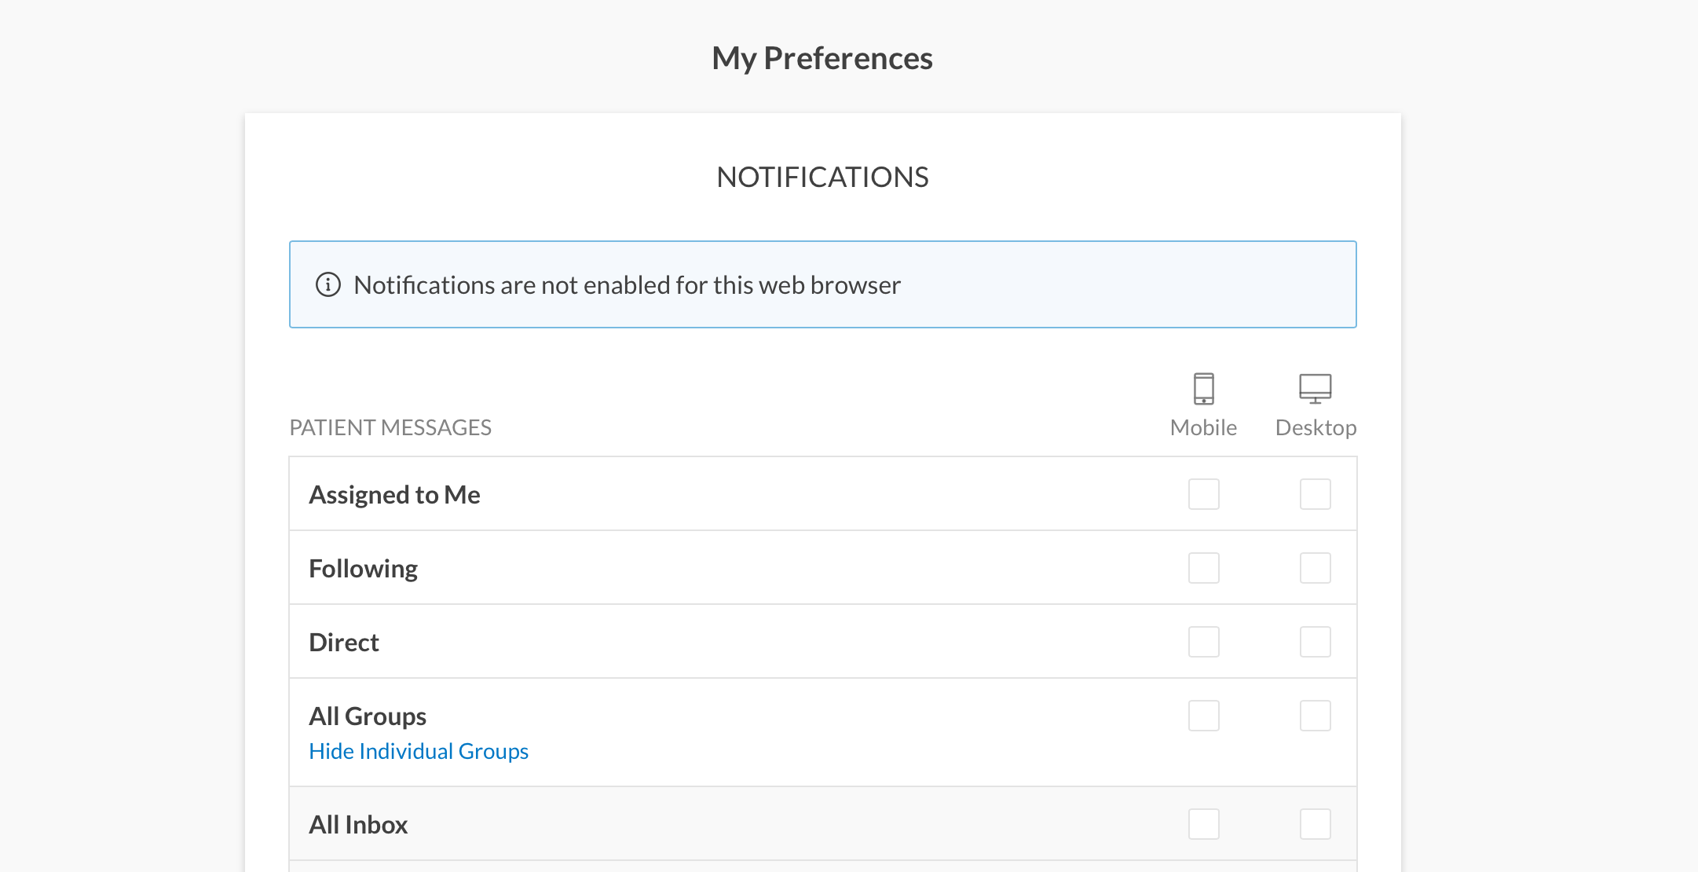
Task: Click the notifications not enabled banner text
Action: [627, 285]
